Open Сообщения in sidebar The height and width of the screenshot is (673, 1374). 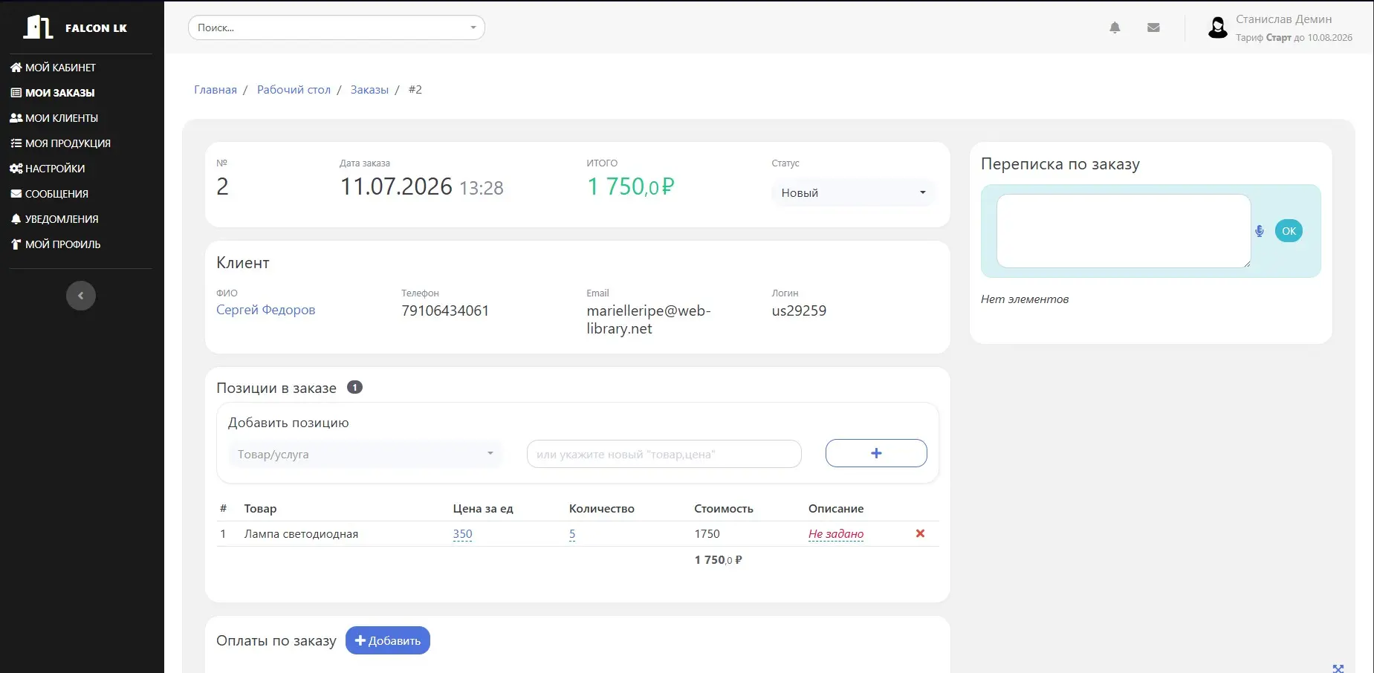tap(49, 194)
